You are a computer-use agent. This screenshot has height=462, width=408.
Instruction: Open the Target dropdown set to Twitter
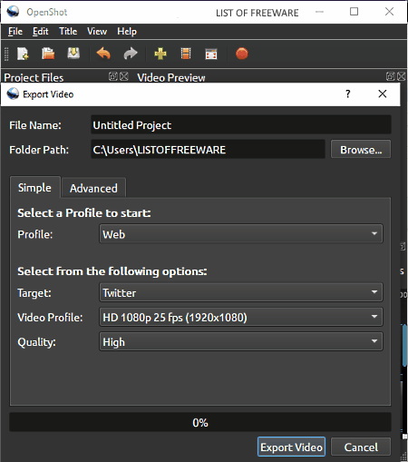click(x=241, y=292)
